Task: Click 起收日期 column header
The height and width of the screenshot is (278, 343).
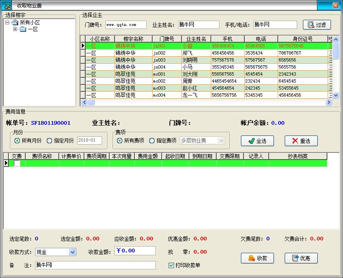Action: (175, 156)
